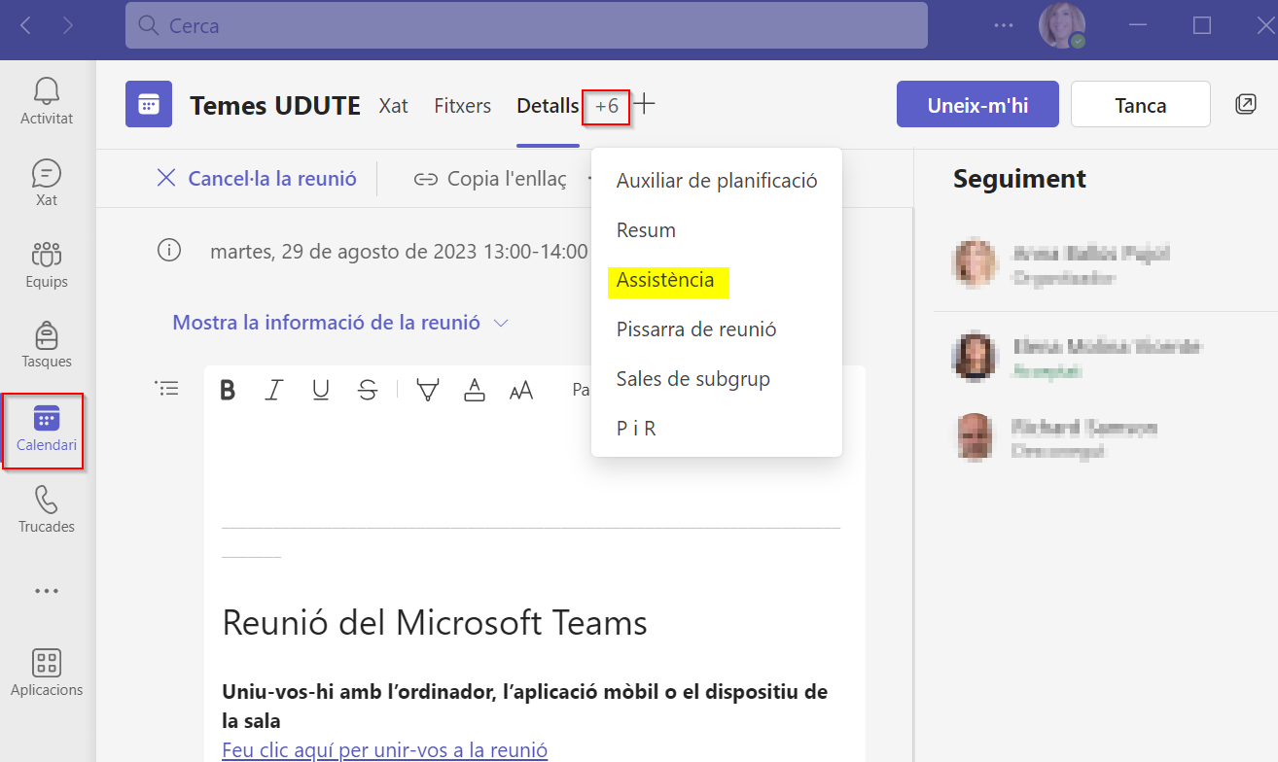Click the Uneix-m'hi button
The image size is (1278, 762).
coord(977,104)
